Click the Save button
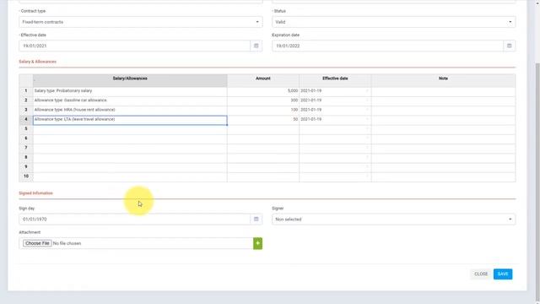This screenshot has height=304, width=540. [x=503, y=274]
